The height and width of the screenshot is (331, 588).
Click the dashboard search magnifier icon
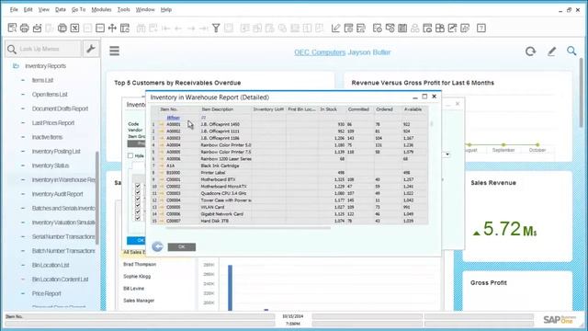tap(571, 51)
